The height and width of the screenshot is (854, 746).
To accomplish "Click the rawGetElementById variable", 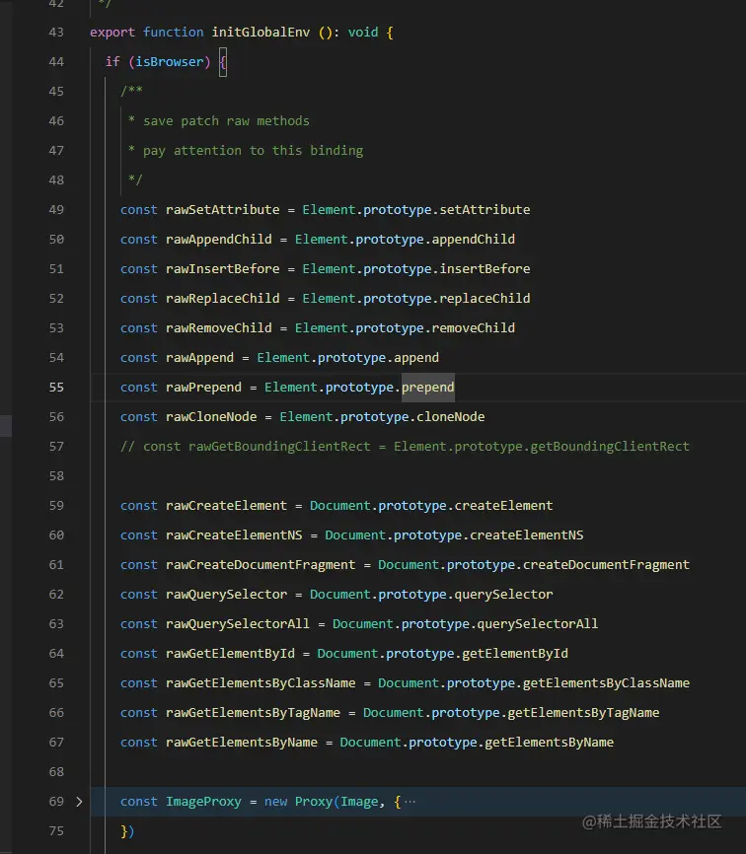I will coord(230,654).
